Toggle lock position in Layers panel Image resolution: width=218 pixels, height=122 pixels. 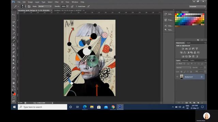(x=188, y=72)
